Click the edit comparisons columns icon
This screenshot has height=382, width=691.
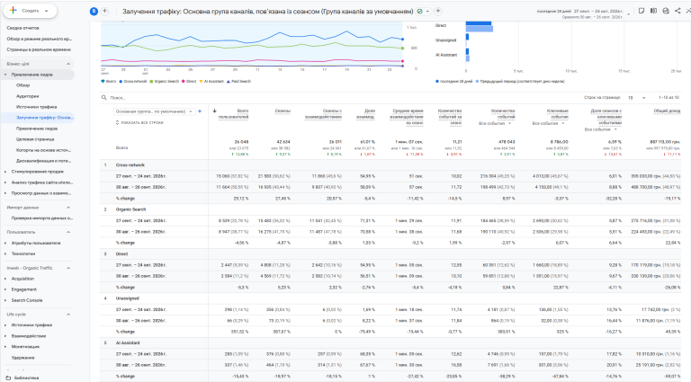653,11
